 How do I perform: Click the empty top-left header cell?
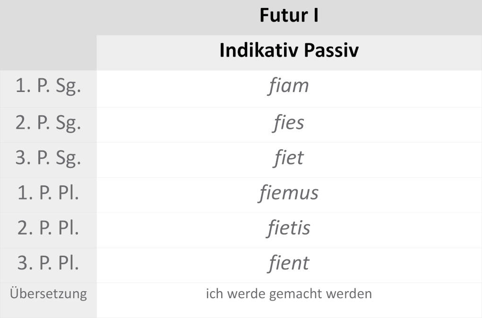pyautogui.click(x=48, y=35)
